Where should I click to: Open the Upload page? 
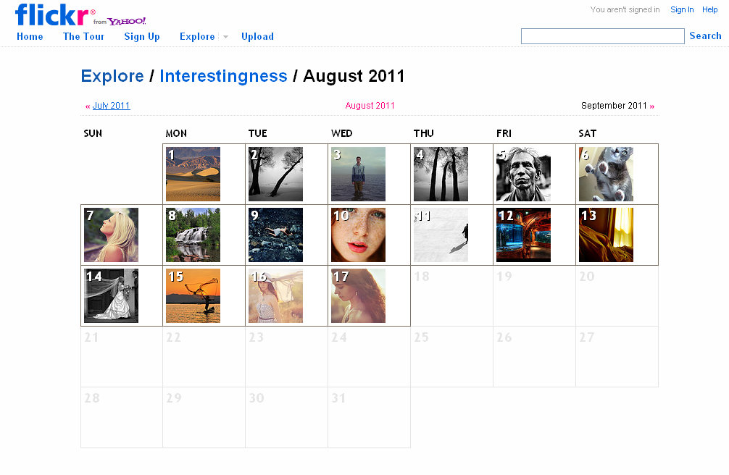coord(257,37)
